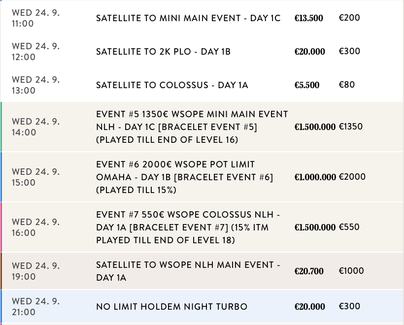Open No Limit Holdem Night Turbo
The width and height of the screenshot is (404, 325).
point(171,307)
